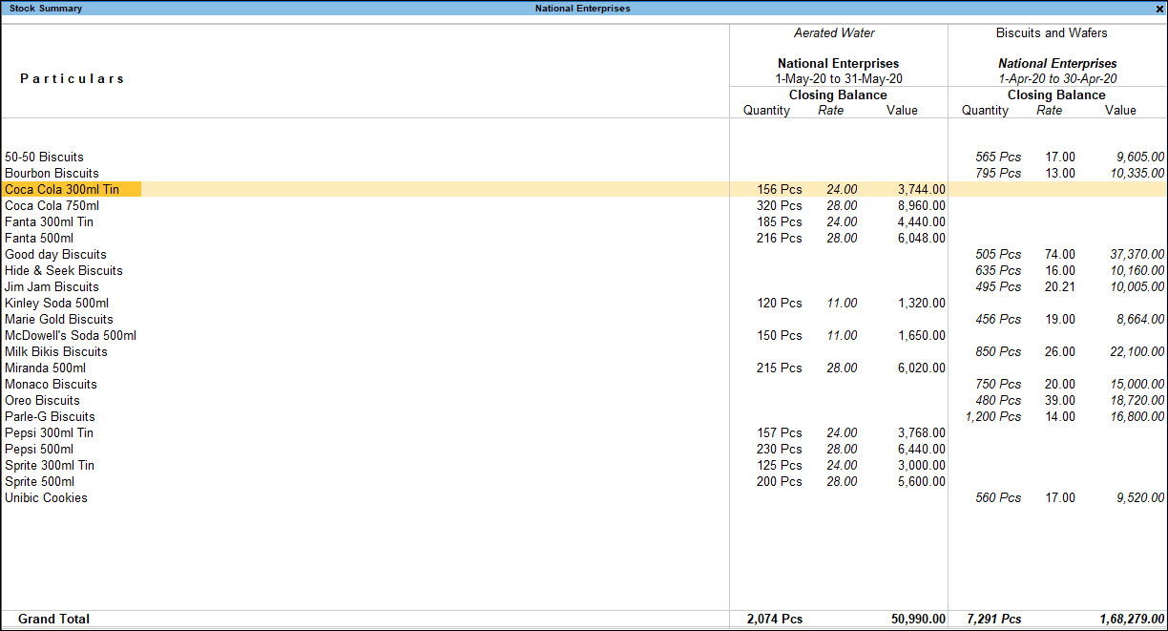Click the Grand Total label

point(53,619)
